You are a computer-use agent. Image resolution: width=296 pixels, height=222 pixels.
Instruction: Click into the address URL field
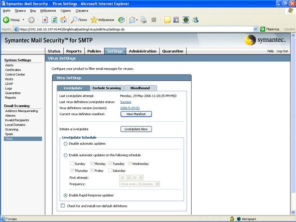click(x=135, y=29)
